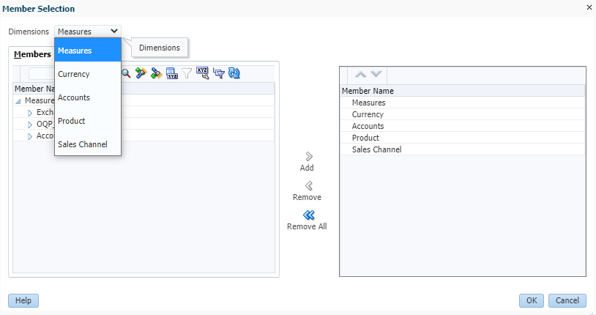Click the search input field in Members toolbar
This screenshot has height=315, width=596.
(x=42, y=73)
